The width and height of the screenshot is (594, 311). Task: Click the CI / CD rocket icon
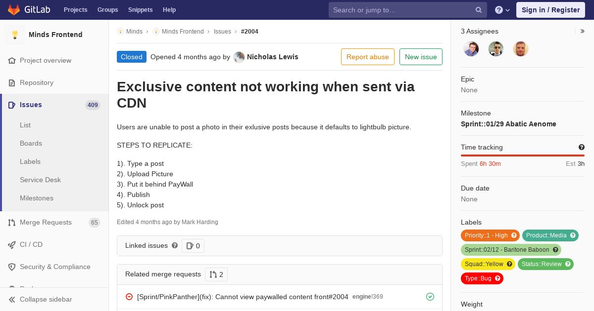click(x=12, y=244)
